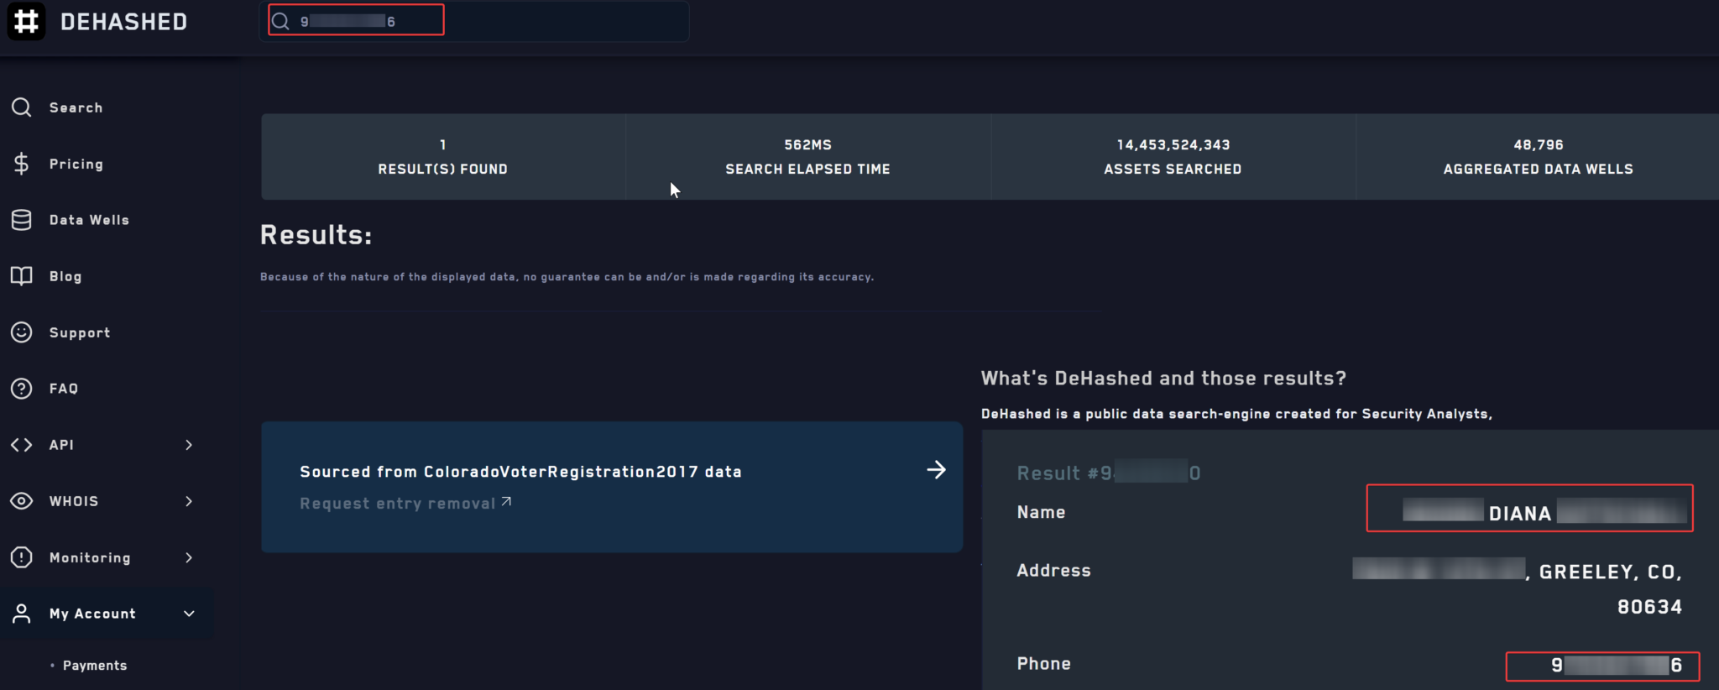Image resolution: width=1719 pixels, height=690 pixels.
Task: Click the magnifier icon in search bar
Action: [x=281, y=21]
